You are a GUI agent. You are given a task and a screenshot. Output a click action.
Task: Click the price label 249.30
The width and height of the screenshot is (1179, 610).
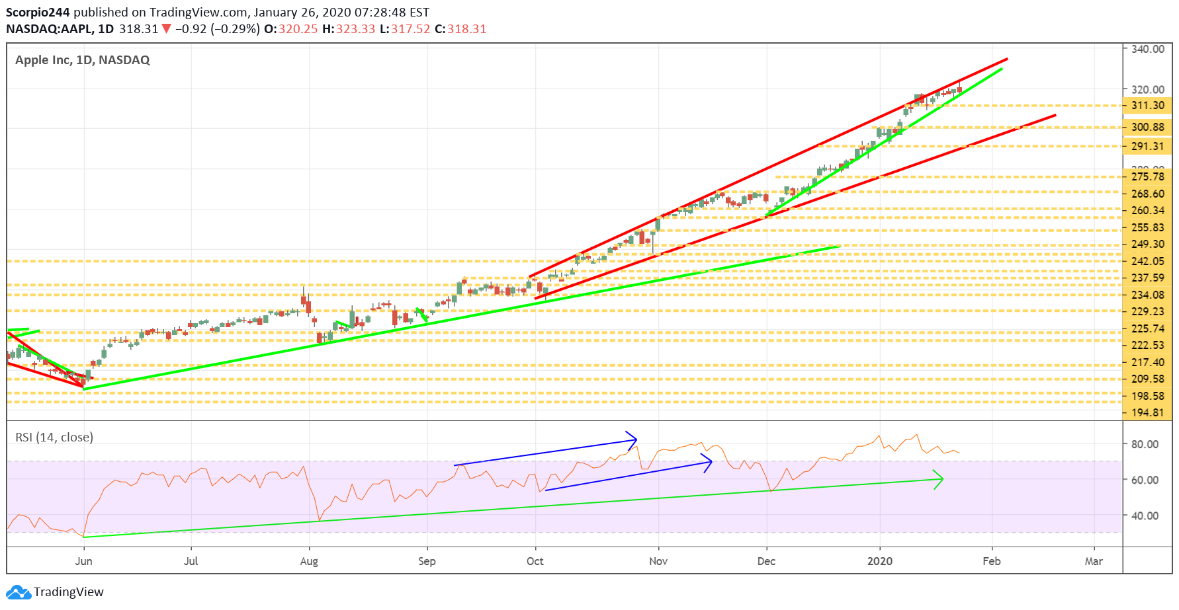tap(1147, 245)
